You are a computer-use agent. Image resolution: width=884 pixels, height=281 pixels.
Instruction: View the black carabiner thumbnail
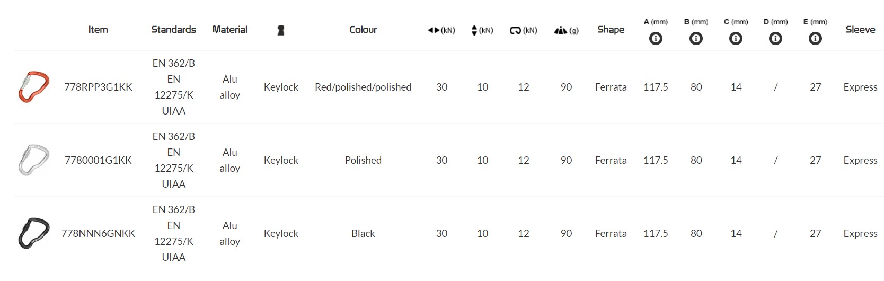pyautogui.click(x=33, y=233)
